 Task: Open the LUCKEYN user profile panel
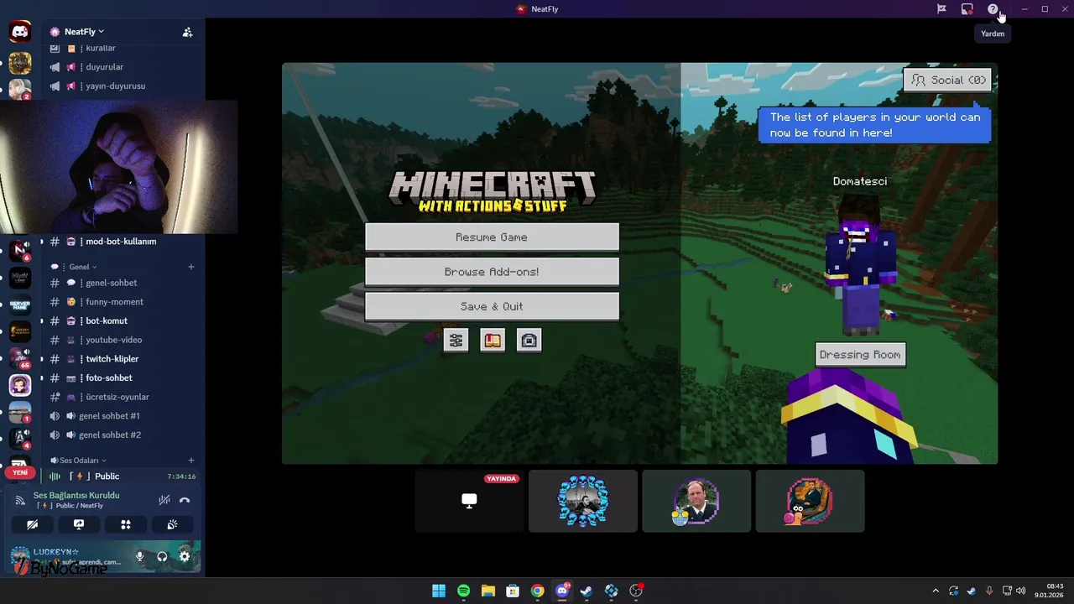[x=67, y=556]
